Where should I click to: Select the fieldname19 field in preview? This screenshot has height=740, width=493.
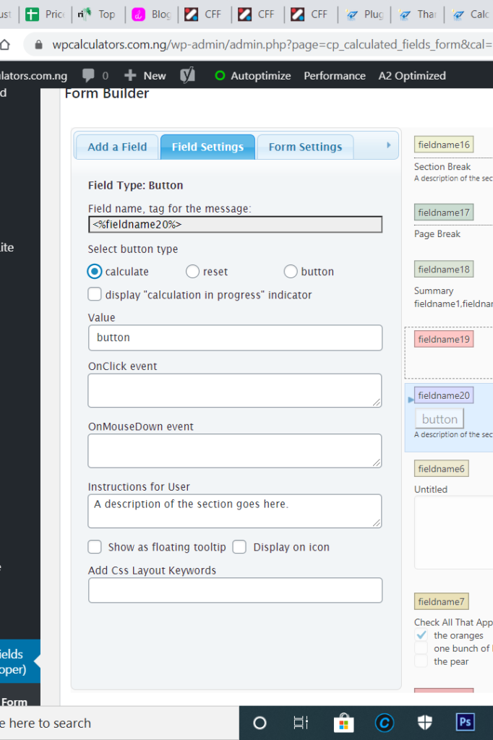443,339
